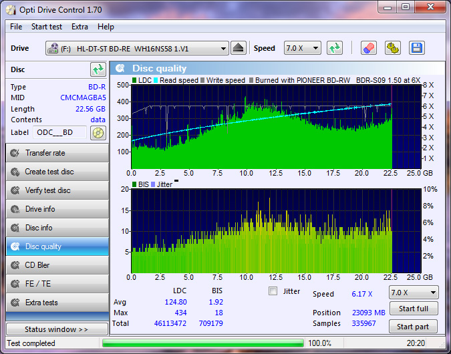
Task: Click the green progress bar at 100%
Action: click(x=202, y=343)
